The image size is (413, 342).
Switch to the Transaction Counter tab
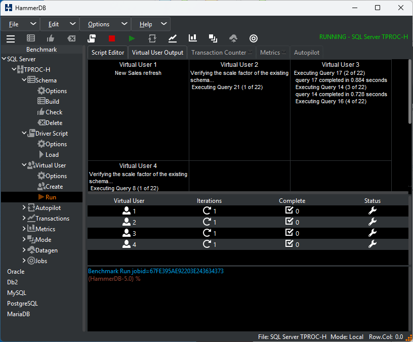[222, 53]
